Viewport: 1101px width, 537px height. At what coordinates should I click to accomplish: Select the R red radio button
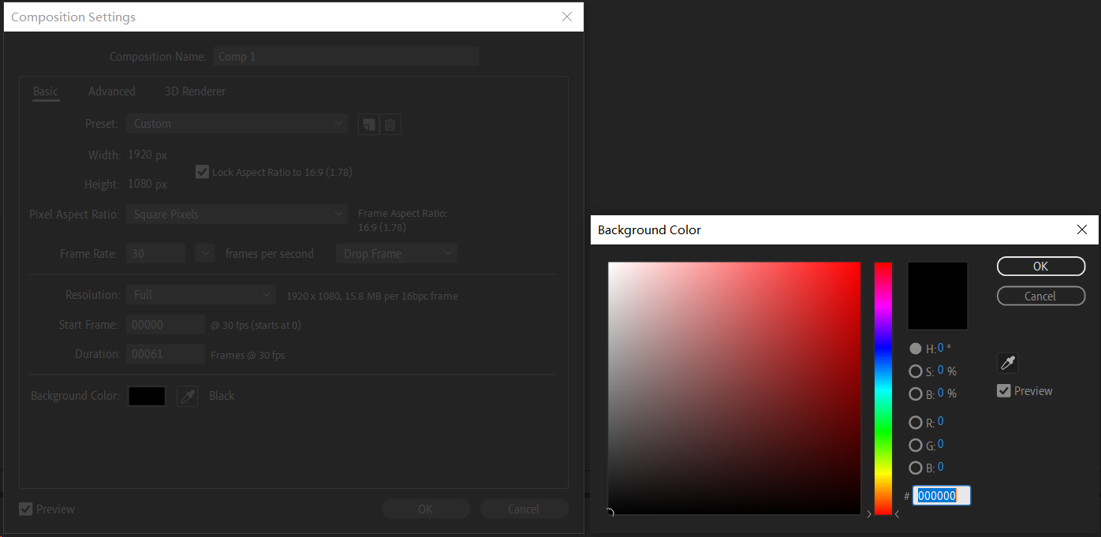click(x=916, y=423)
